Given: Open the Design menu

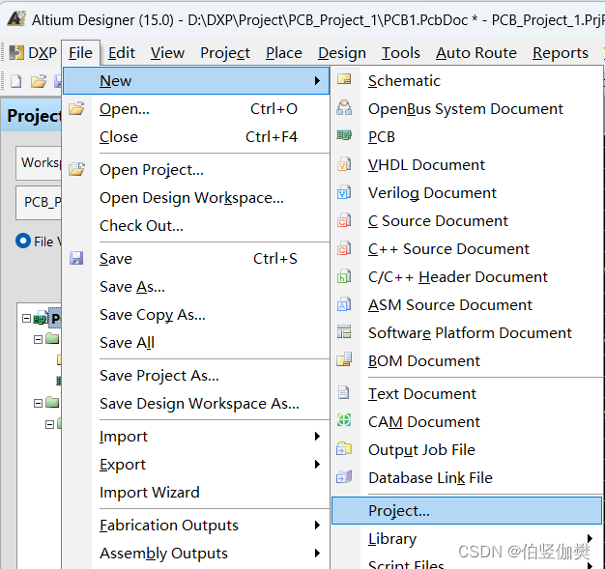Looking at the screenshot, I should [342, 53].
